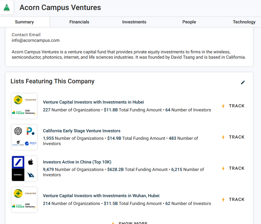Open Venture Capital Investors with Investments in Hubei
This screenshot has height=224, width=261.
pyautogui.click(x=93, y=102)
